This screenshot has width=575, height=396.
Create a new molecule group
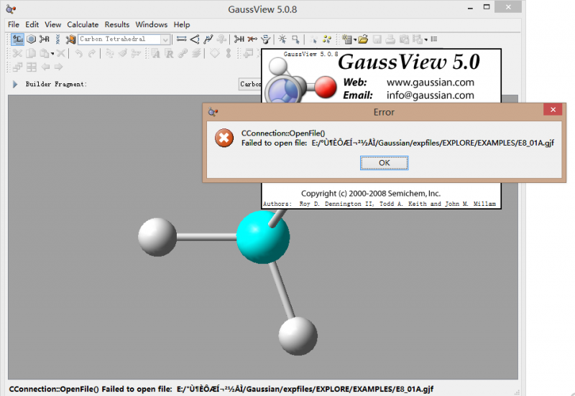coord(347,39)
